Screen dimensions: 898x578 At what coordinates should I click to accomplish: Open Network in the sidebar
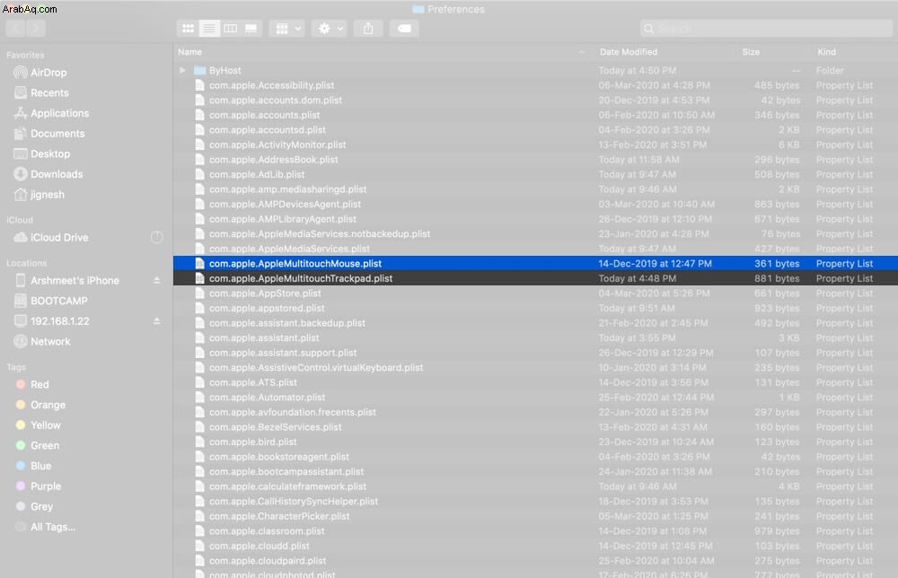pos(42,342)
